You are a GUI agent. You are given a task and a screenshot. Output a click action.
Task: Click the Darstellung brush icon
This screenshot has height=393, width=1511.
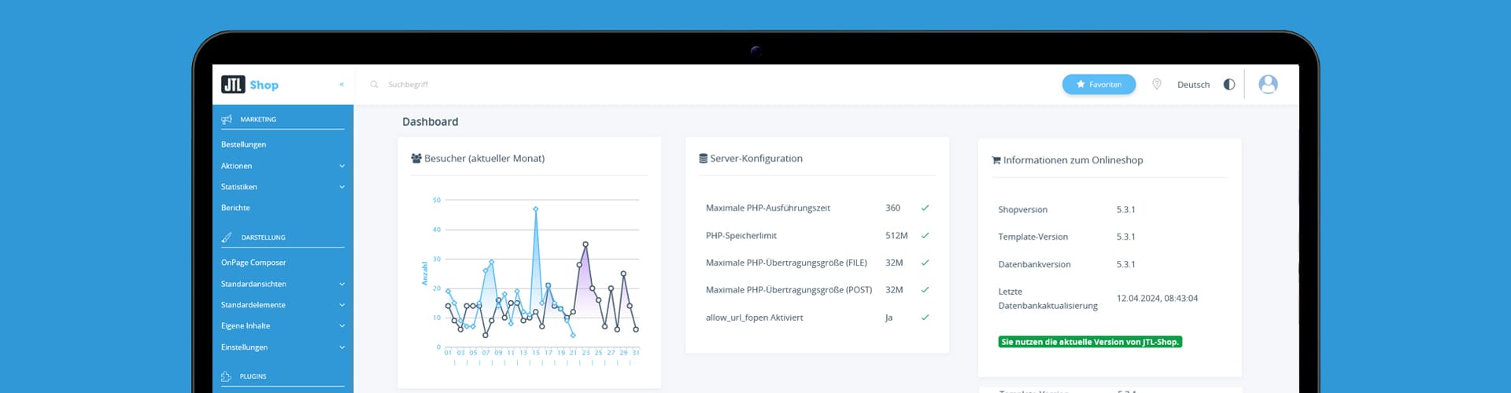pyautogui.click(x=227, y=237)
